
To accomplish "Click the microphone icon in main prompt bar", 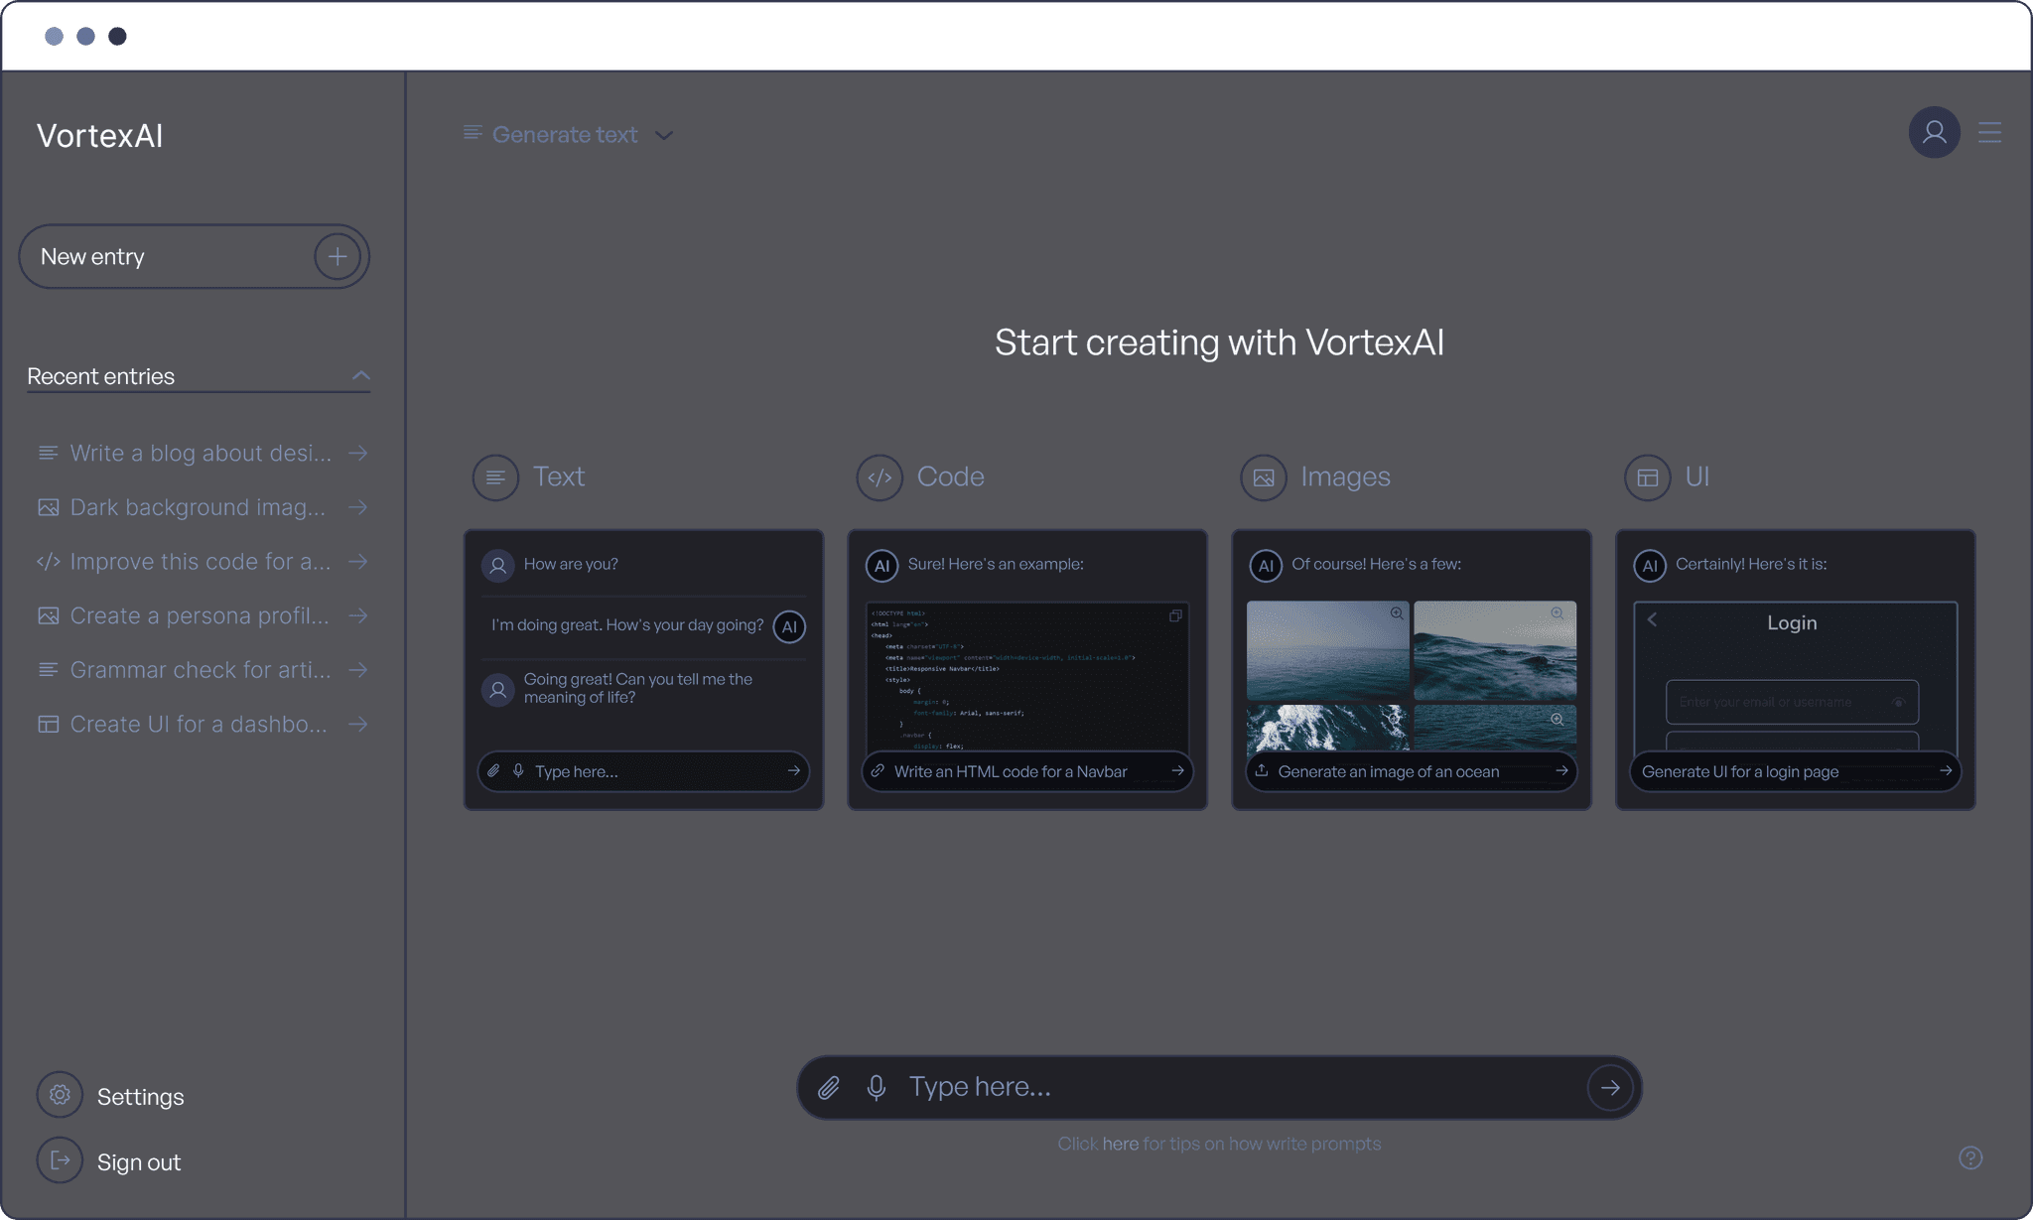I will [876, 1088].
